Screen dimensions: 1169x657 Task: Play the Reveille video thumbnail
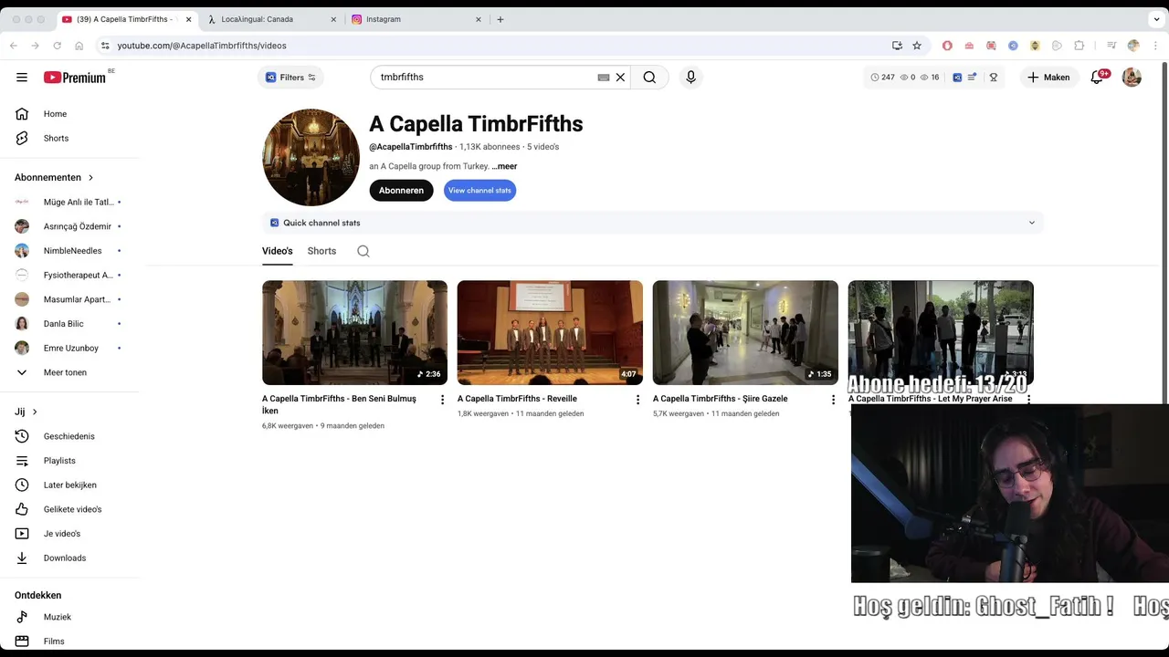[550, 333]
